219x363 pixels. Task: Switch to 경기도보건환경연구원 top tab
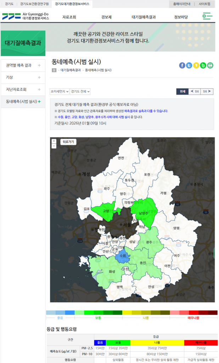coord(34,4)
